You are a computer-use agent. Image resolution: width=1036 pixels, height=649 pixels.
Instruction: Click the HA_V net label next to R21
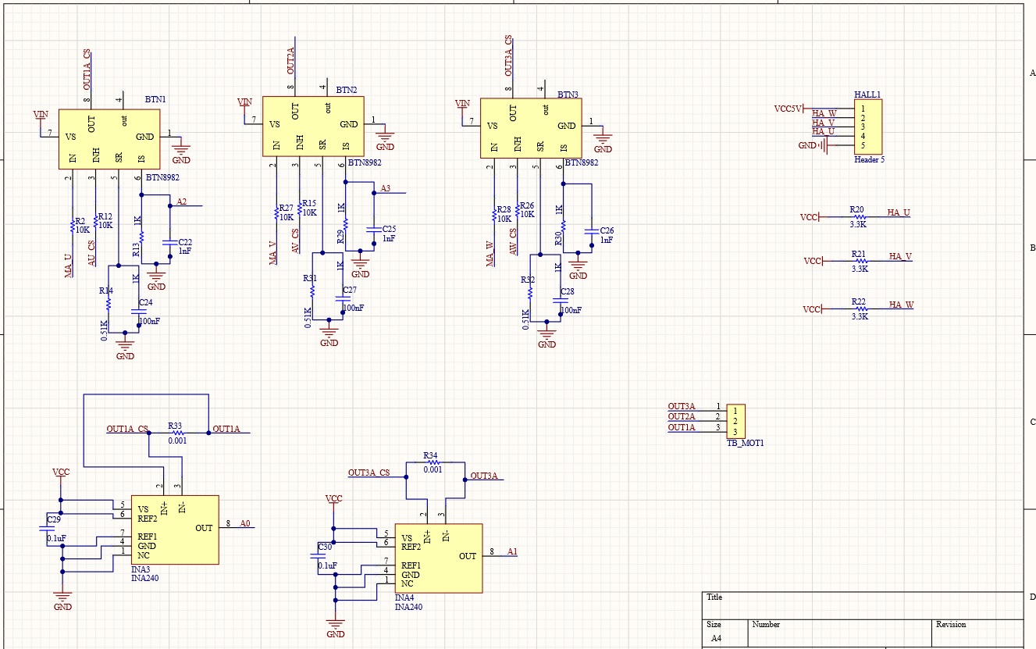pos(901,256)
